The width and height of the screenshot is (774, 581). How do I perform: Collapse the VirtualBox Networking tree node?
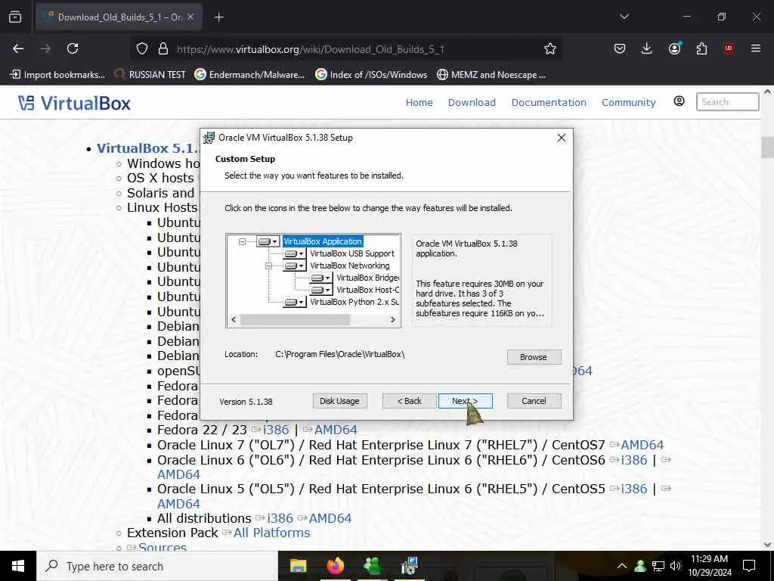tap(268, 266)
